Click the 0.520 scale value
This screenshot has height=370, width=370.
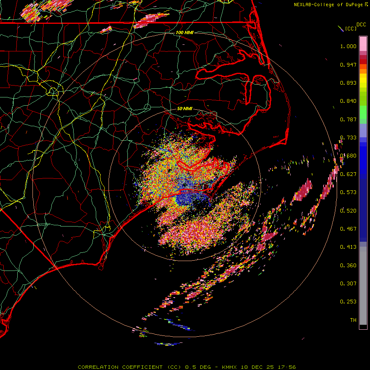coord(348,211)
